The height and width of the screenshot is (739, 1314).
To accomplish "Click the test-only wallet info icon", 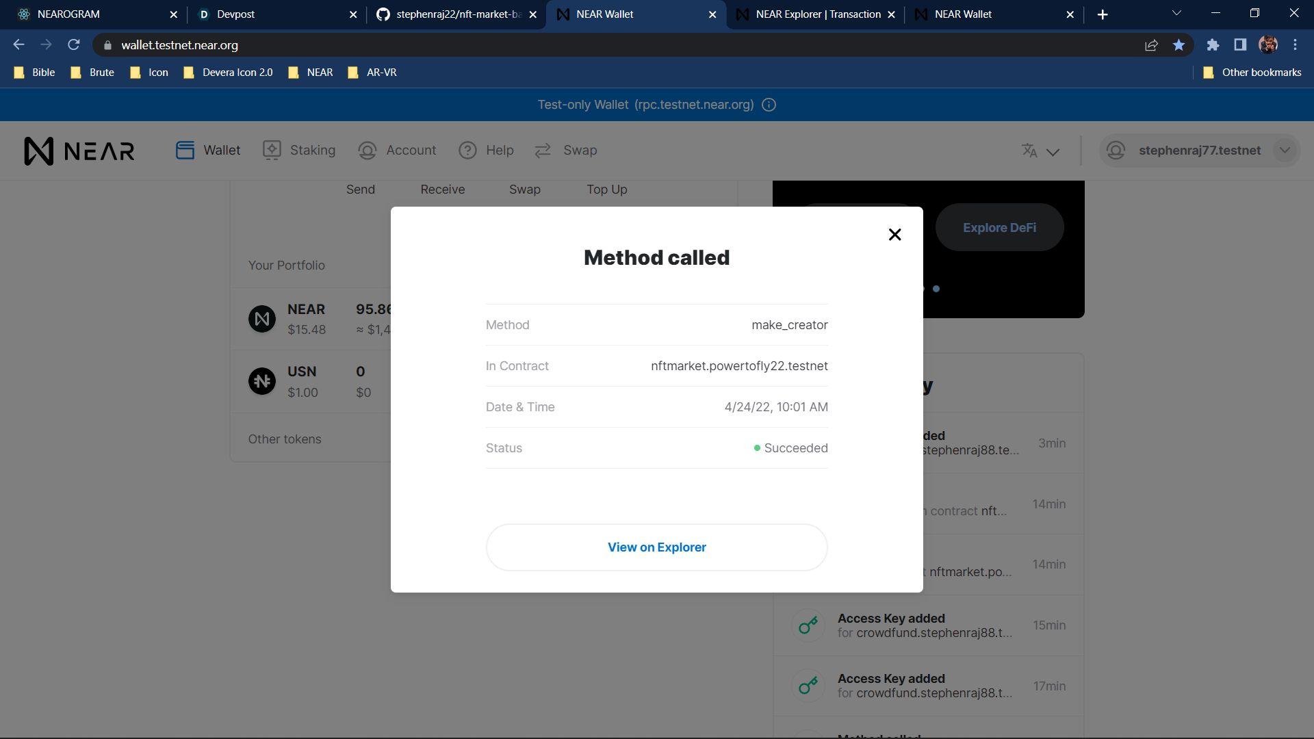I will [769, 105].
